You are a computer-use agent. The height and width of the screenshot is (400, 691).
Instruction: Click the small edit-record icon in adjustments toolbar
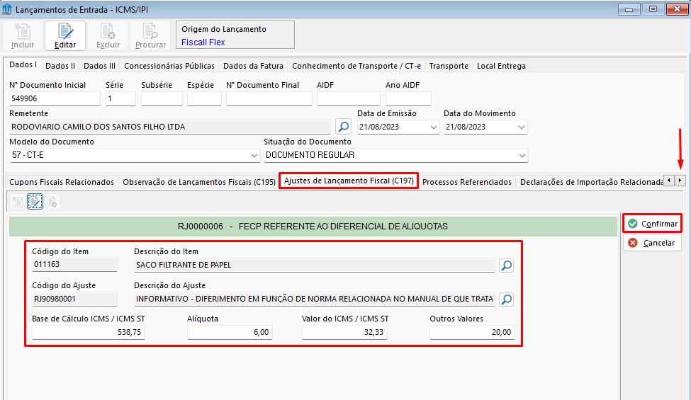click(x=35, y=202)
